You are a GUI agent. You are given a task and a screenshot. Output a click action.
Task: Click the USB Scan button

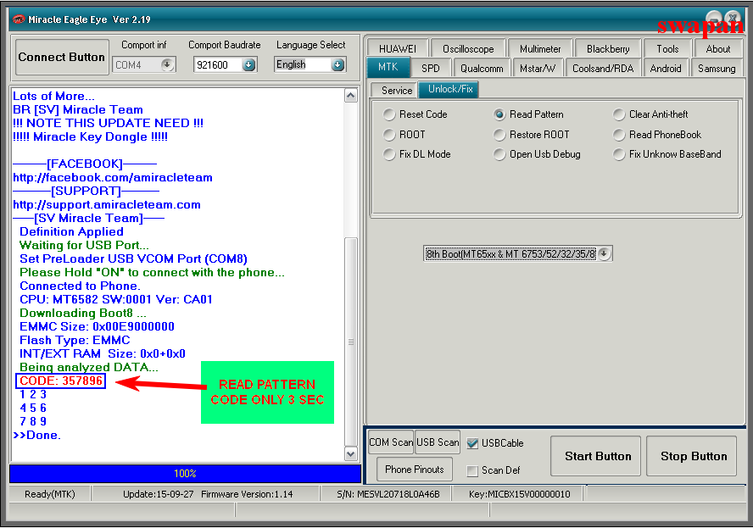coord(438,442)
